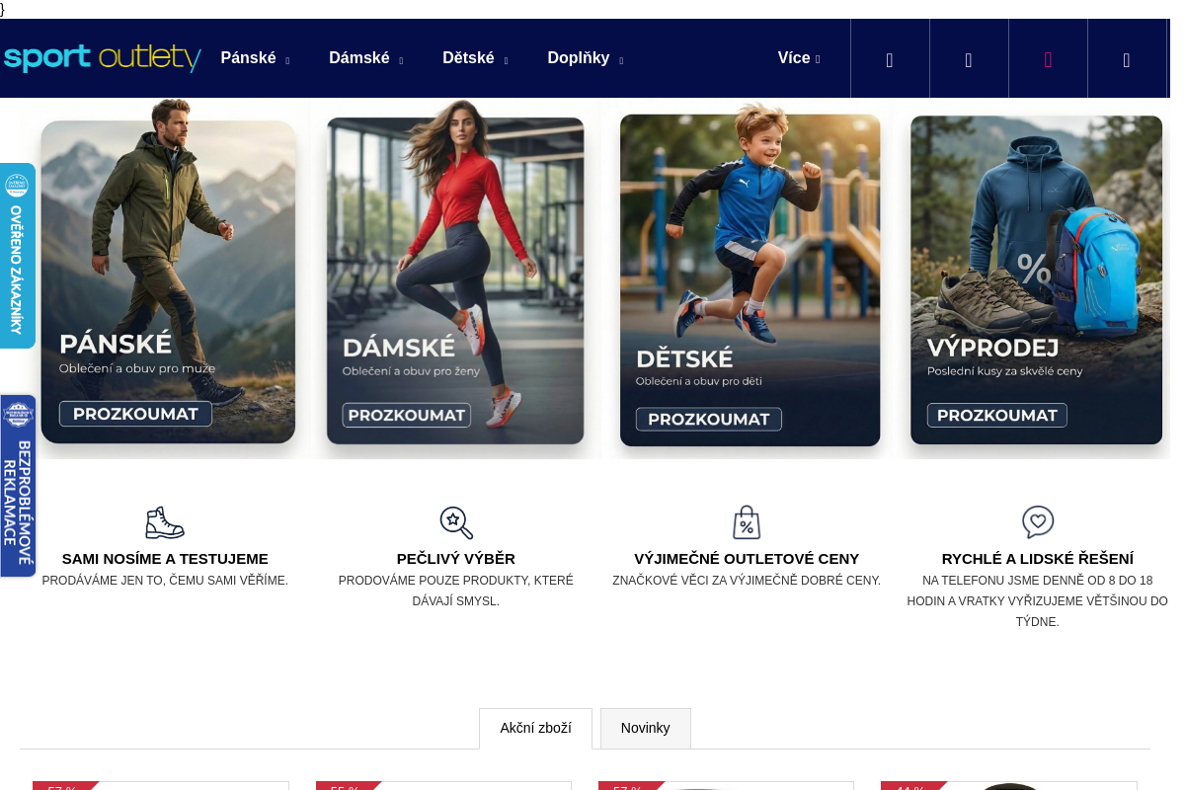Click Prozkoumat on the Dětské banner

pyautogui.click(x=708, y=419)
